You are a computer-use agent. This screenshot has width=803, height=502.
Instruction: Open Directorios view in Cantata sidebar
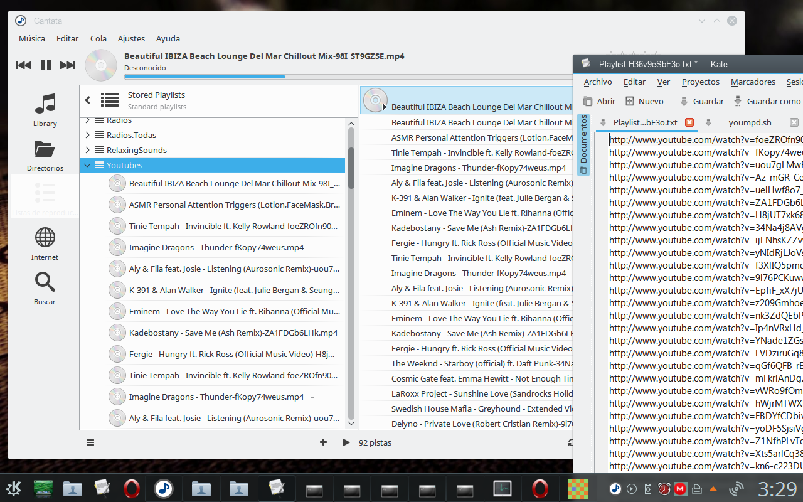(45, 155)
